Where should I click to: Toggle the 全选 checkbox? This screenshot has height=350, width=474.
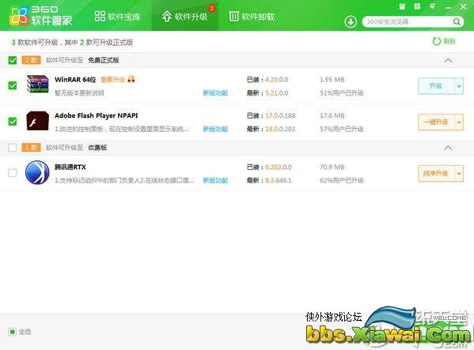click(x=13, y=332)
